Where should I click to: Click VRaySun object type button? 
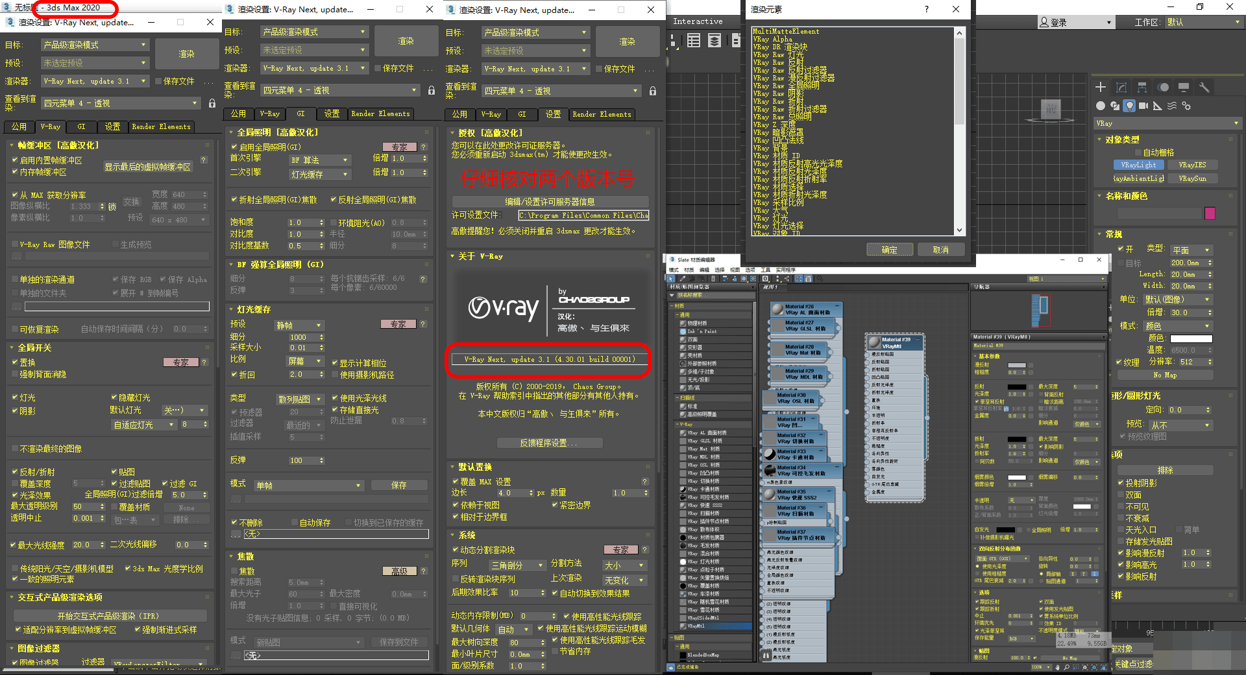[1193, 178]
